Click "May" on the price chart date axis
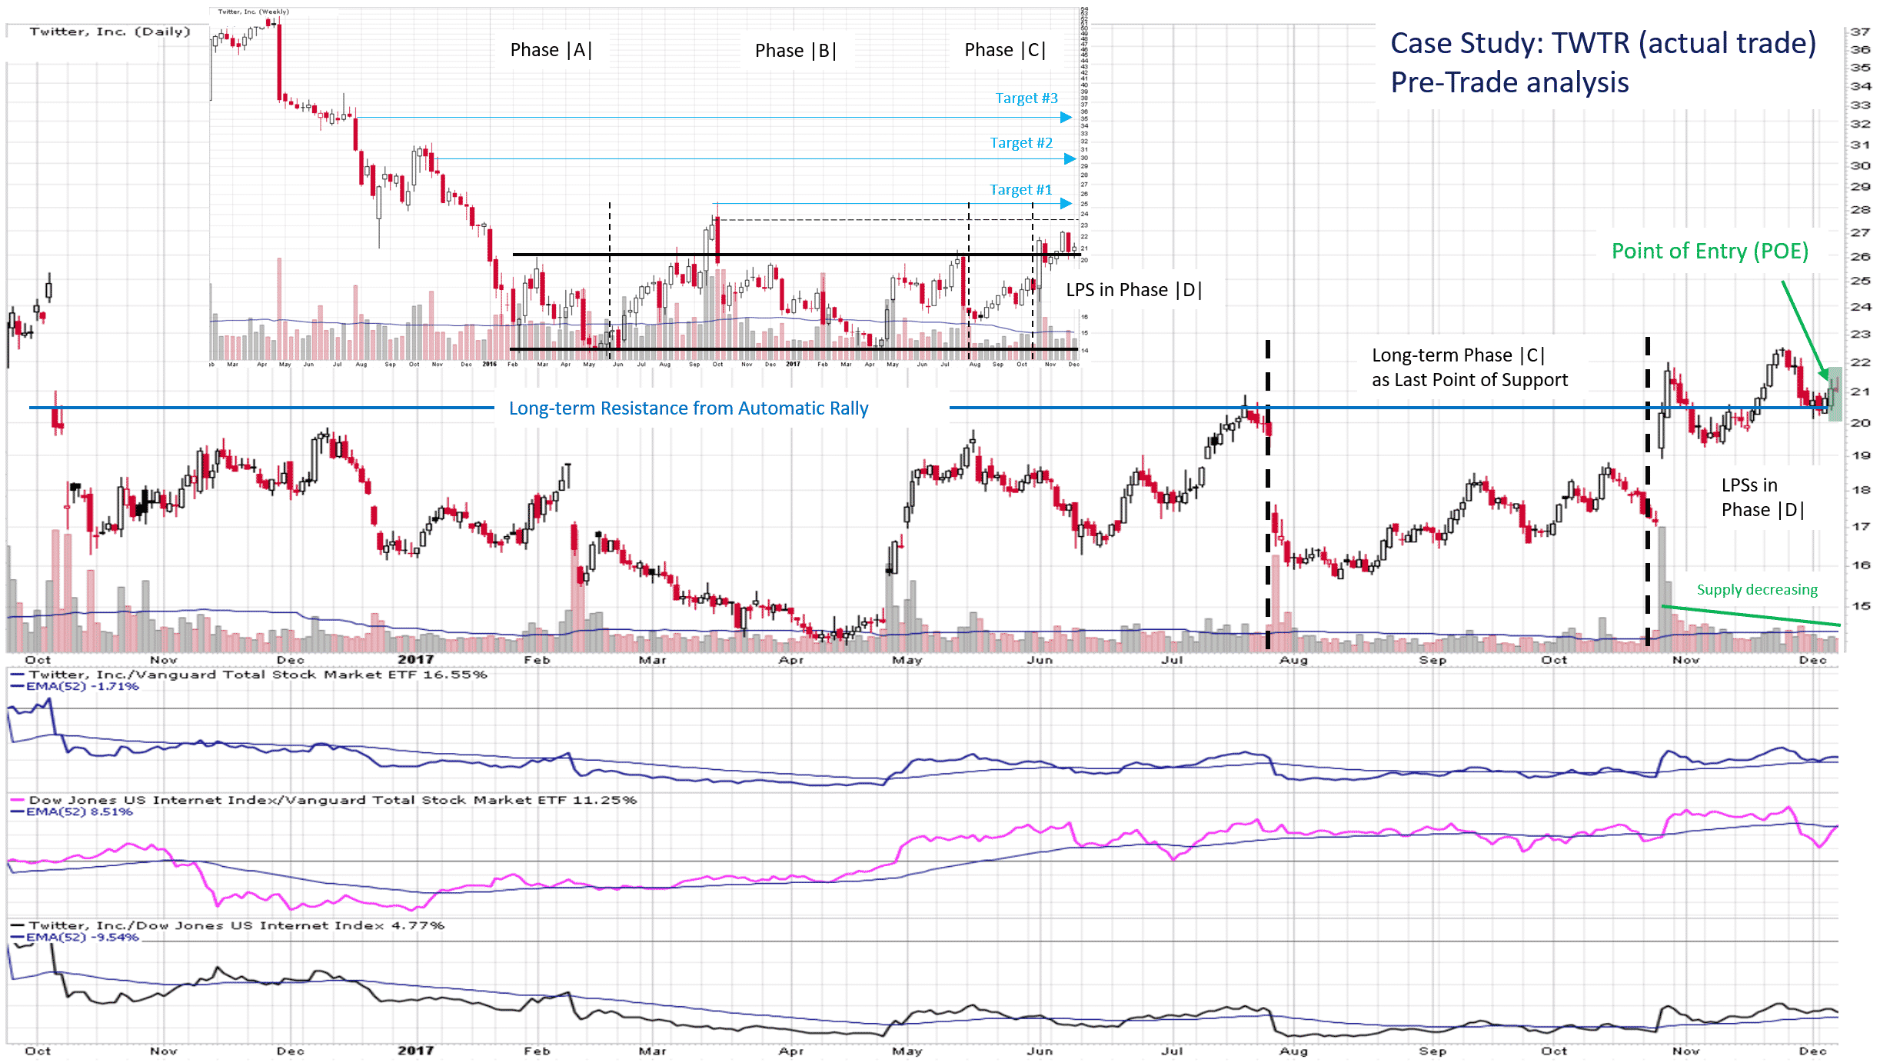This screenshot has width=1880, height=1063. (907, 660)
